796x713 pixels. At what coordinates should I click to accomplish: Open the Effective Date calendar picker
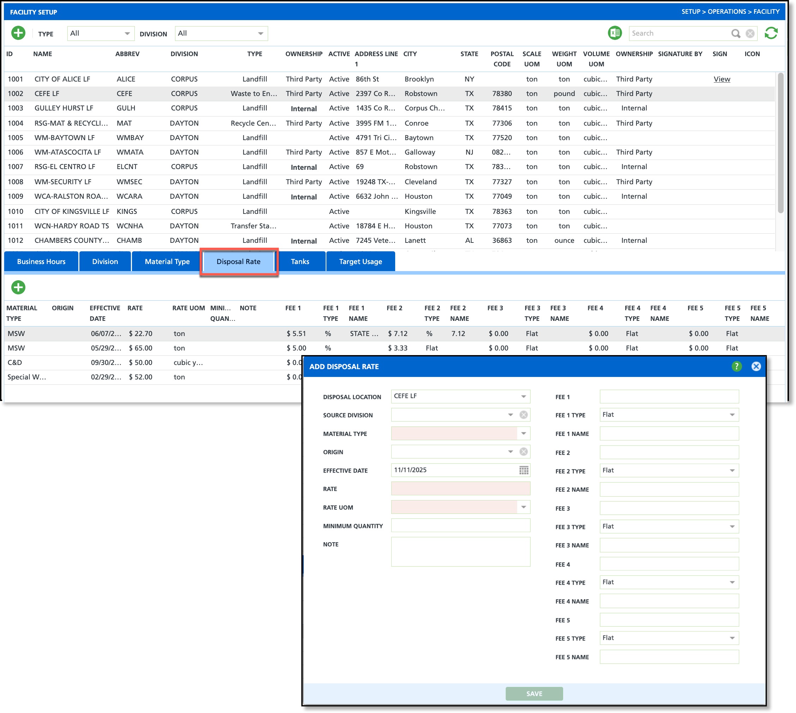524,470
